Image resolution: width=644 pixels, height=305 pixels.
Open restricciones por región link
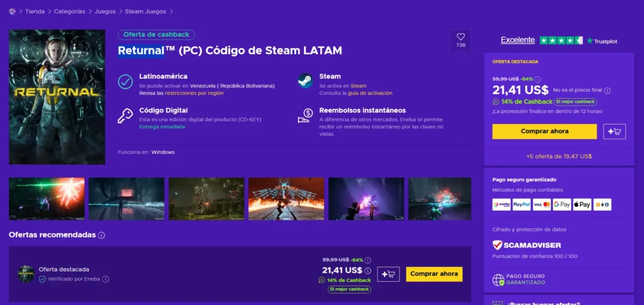coord(194,93)
